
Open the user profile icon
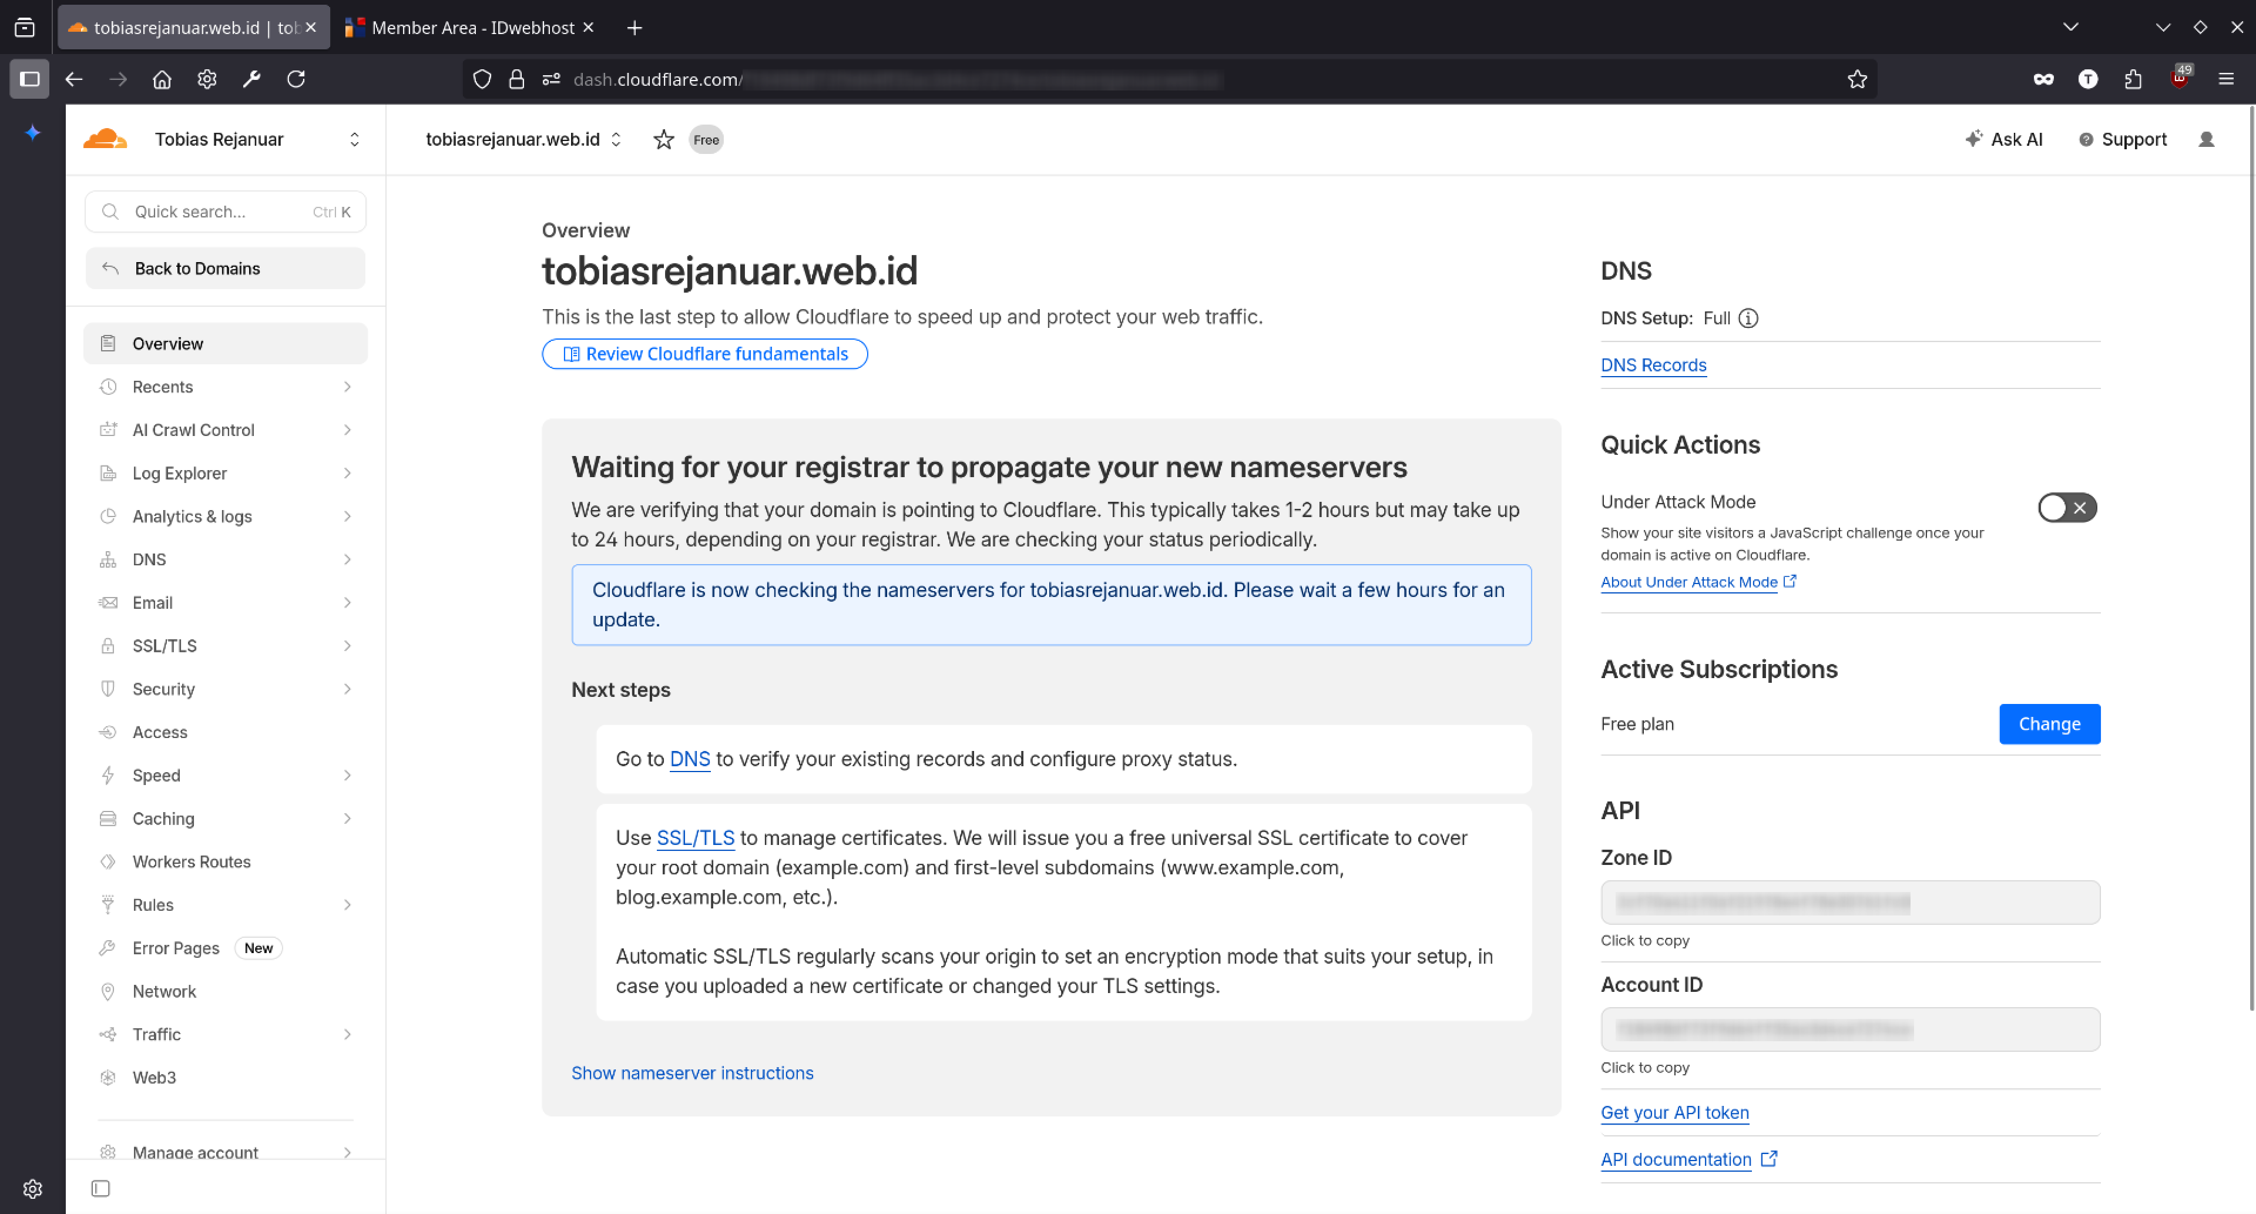2206,139
